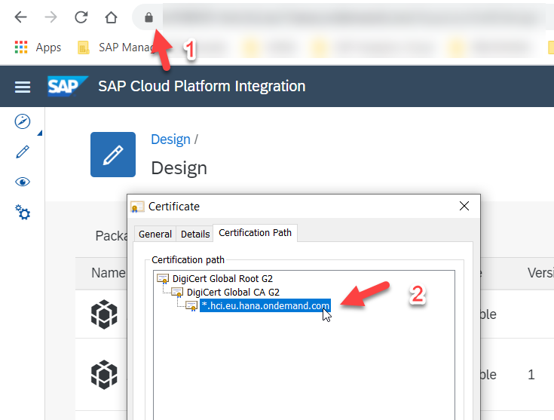Click the SAP Cloud Platform Integration title
Screen dimensions: 554x420
click(202, 86)
